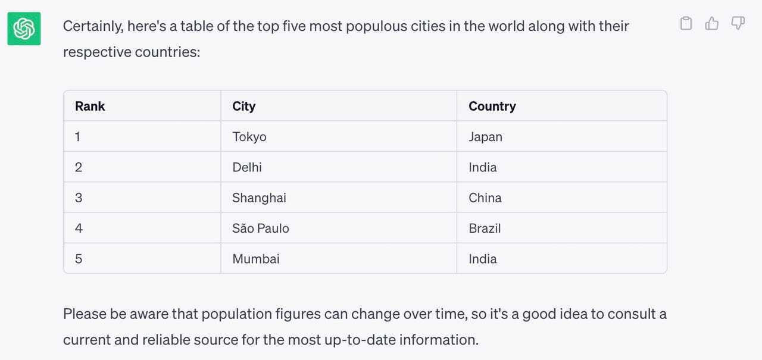
Task: Click the China country cell
Action: (485, 198)
